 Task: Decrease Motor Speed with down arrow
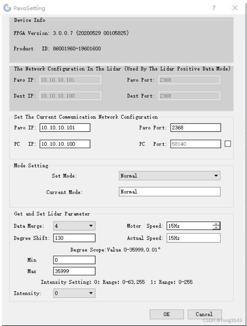pos(216,228)
